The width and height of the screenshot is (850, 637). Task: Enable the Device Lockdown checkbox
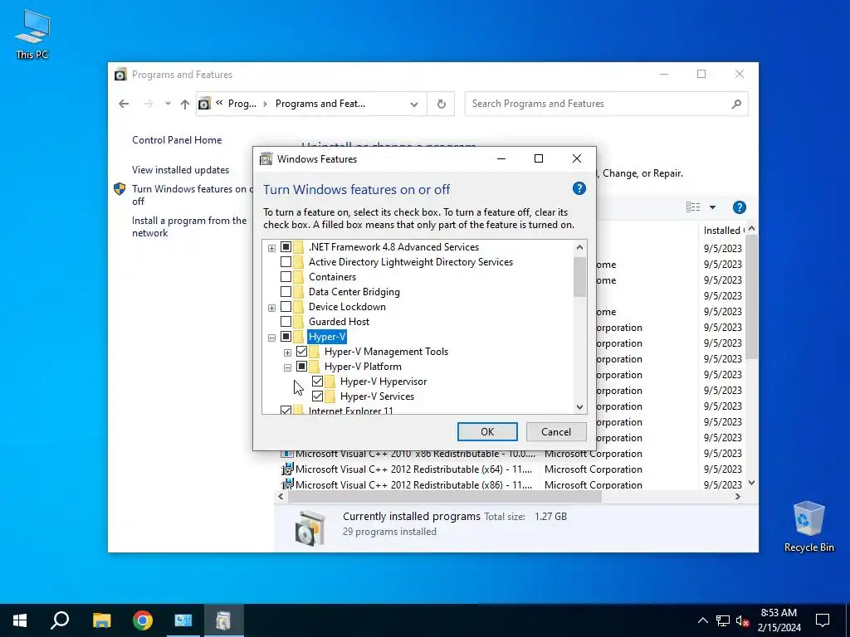point(286,307)
